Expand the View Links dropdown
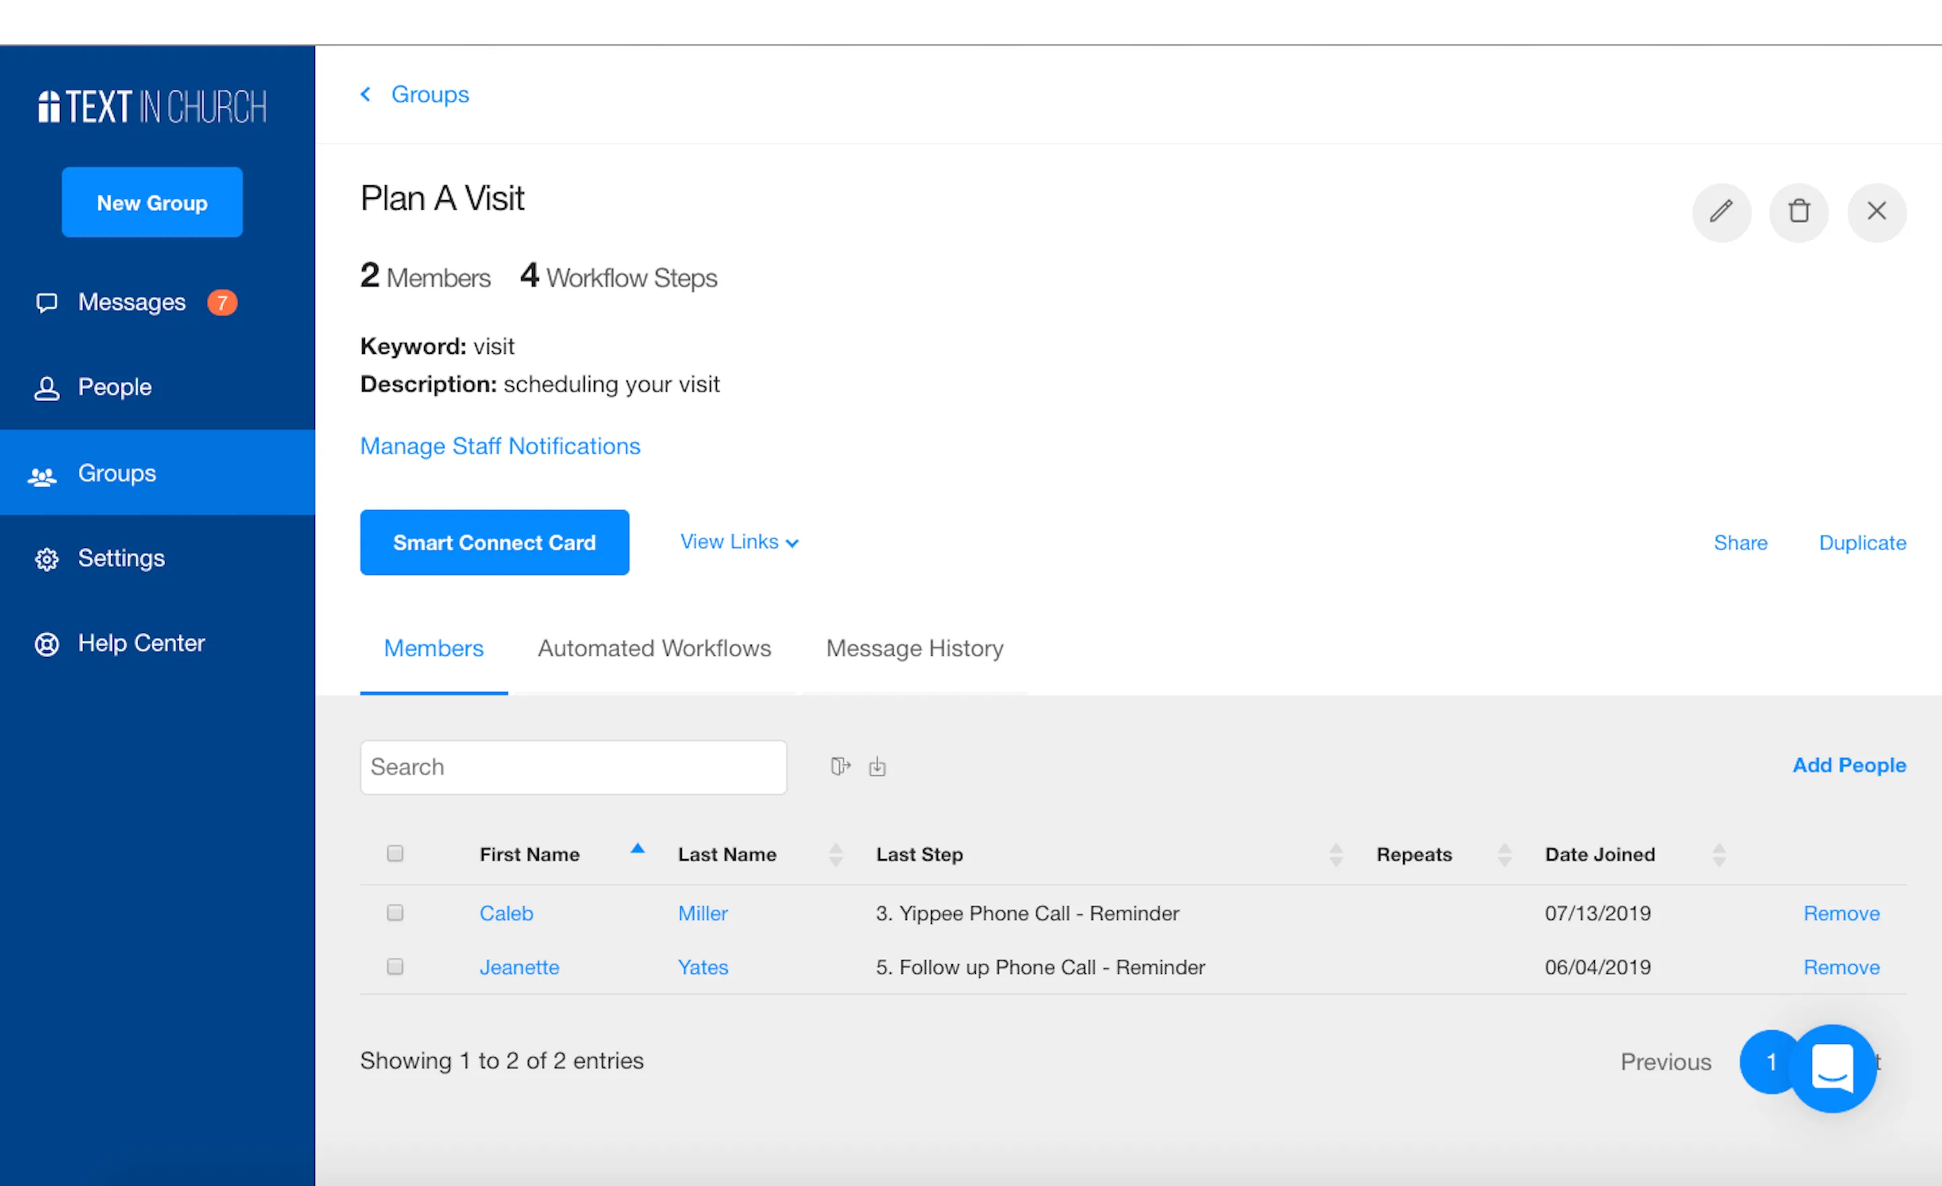 [739, 542]
